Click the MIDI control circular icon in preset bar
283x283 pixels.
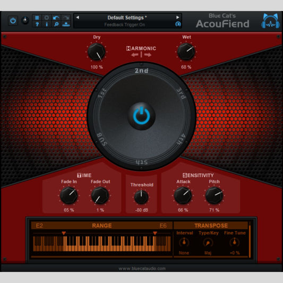coord(178,24)
